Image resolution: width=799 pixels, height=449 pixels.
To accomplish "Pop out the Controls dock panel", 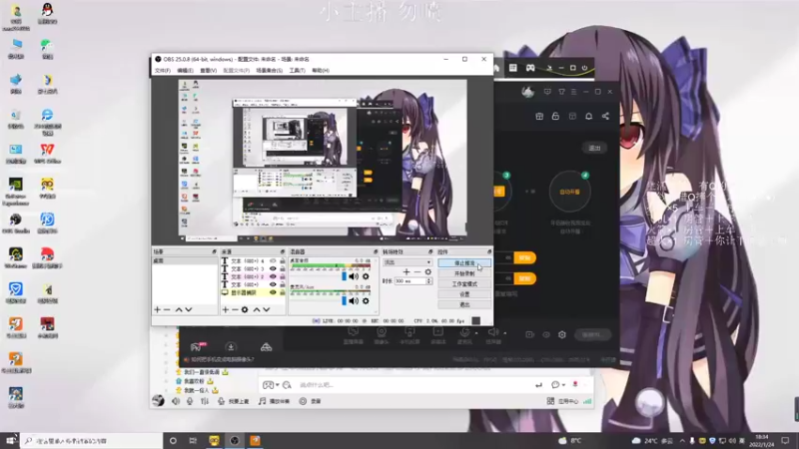I will point(489,252).
